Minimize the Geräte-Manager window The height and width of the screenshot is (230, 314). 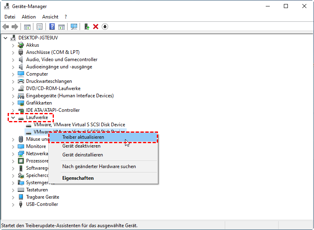268,6
